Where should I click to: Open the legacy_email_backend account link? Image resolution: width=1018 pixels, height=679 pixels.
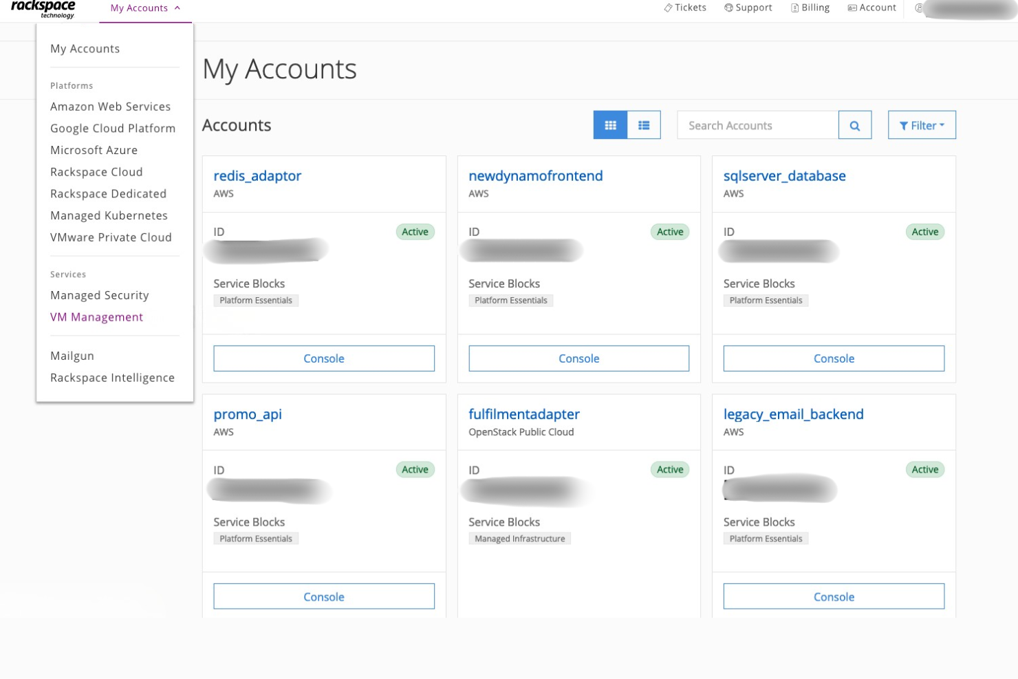click(x=793, y=414)
